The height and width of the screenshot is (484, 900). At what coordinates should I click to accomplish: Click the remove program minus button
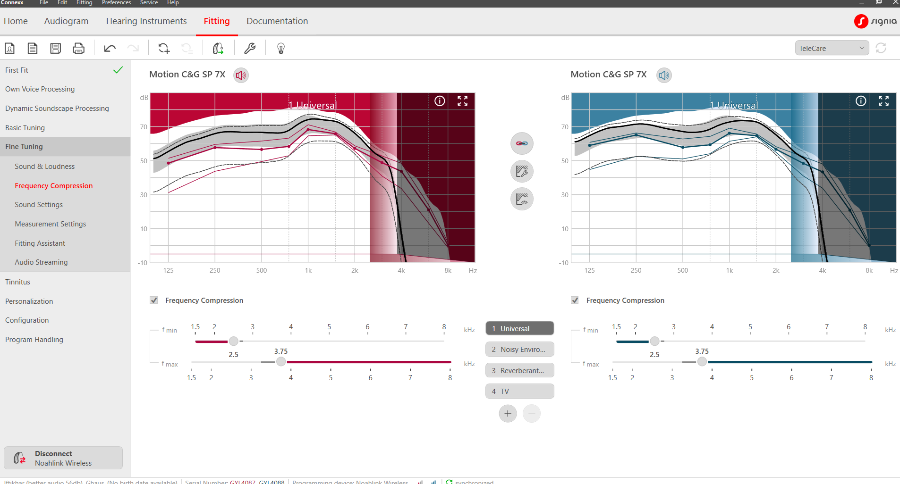(x=532, y=414)
